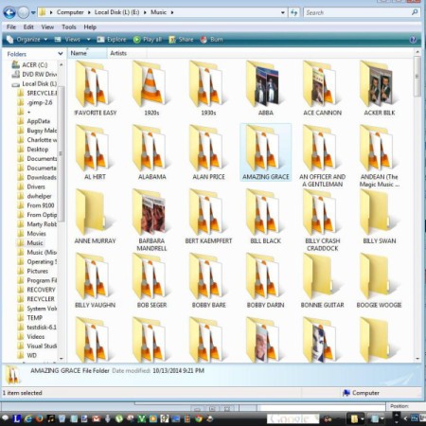Sort by the Artists column header

coord(127,53)
